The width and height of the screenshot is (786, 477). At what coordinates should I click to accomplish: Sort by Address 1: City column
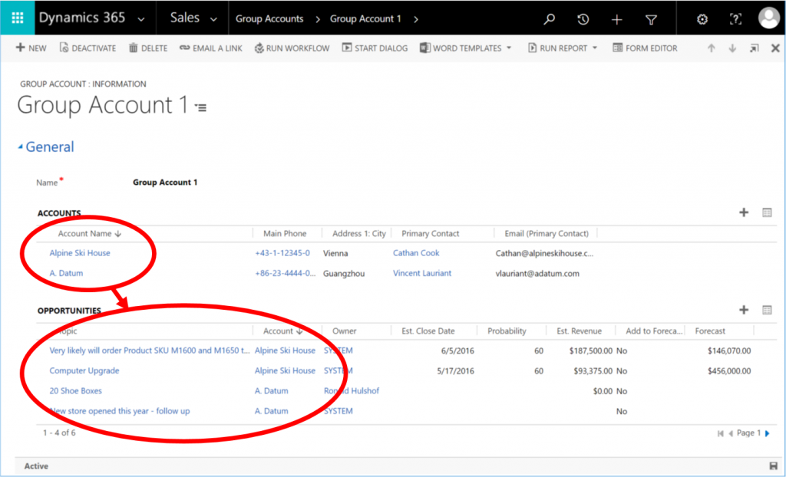359,233
